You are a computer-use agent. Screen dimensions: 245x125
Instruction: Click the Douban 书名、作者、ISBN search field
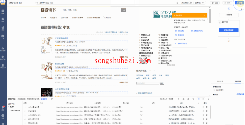[91, 10]
